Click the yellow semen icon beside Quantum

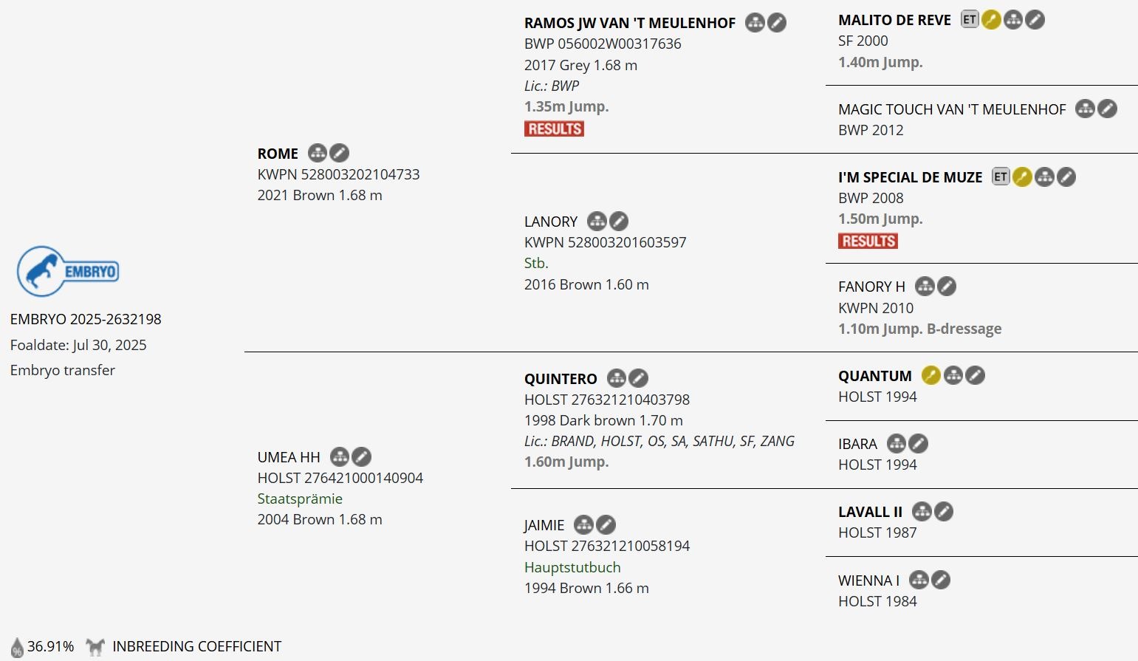(x=930, y=375)
